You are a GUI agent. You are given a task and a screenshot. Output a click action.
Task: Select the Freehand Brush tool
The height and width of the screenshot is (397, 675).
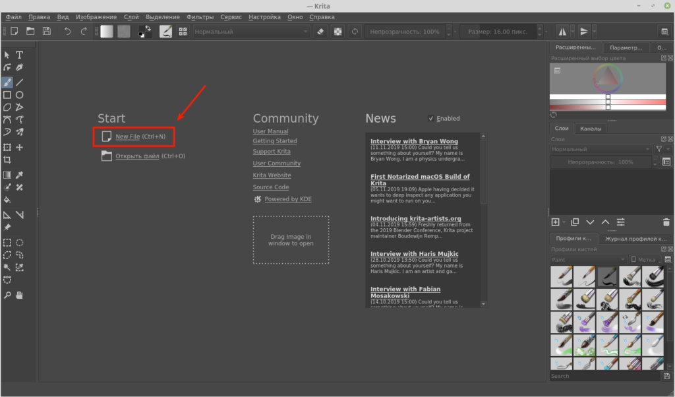[x=7, y=82]
